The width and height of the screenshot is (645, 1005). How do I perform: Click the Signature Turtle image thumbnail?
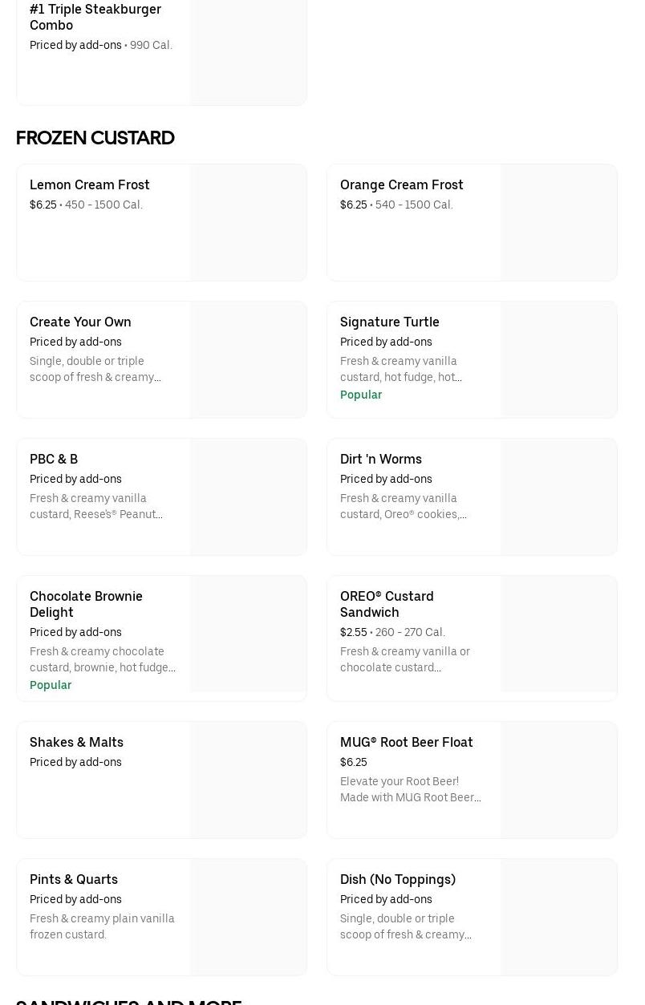coord(558,360)
